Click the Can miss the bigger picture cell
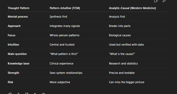Image resolution: width=177 pixels, height=94 pixels. pos(127,82)
